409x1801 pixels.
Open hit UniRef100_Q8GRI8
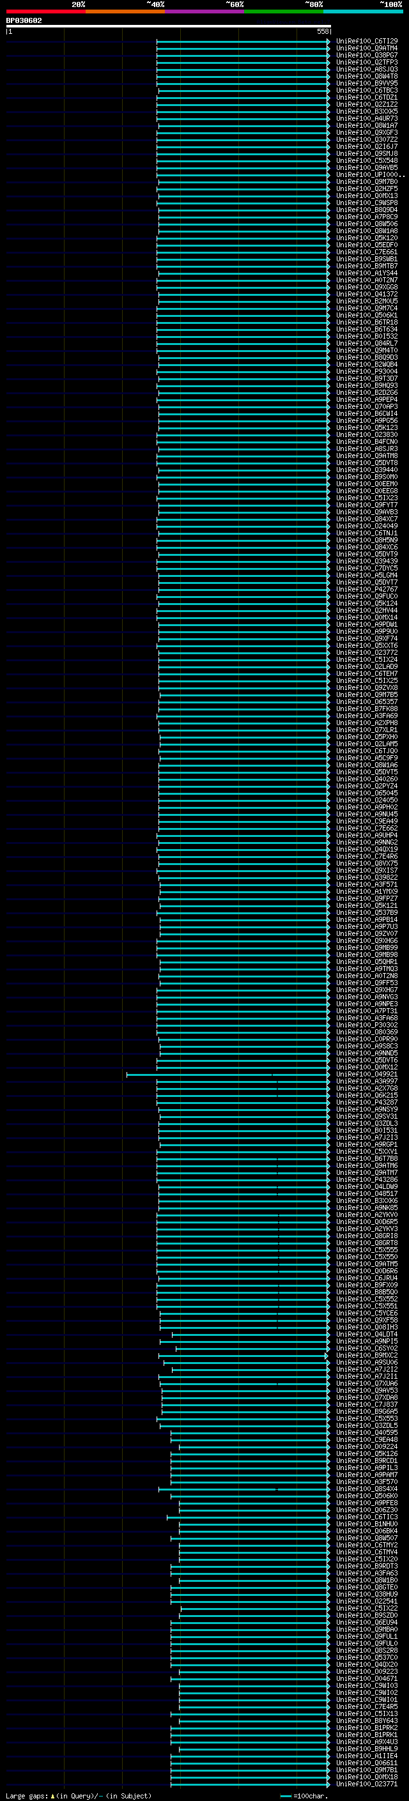[367, 1236]
